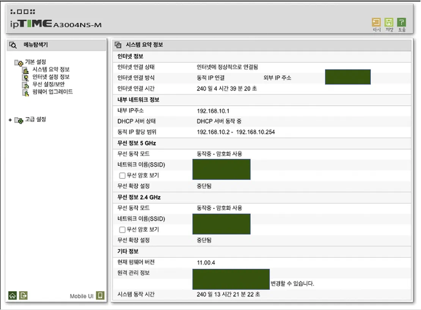
Task: Click the 인터넷 정보 section header
Action: (x=130, y=56)
